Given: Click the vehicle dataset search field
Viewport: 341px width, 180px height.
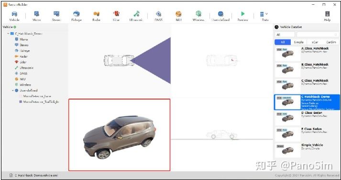Looking at the screenshot, I should [318, 34].
